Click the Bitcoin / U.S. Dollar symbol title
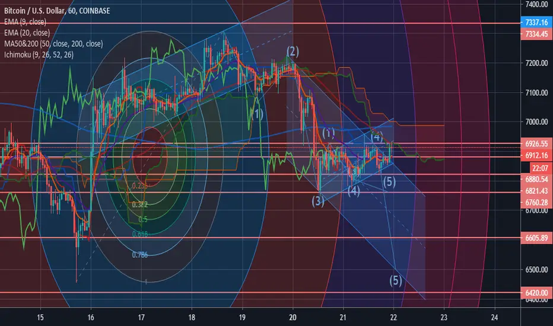This screenshot has width=553, height=326. [57, 11]
